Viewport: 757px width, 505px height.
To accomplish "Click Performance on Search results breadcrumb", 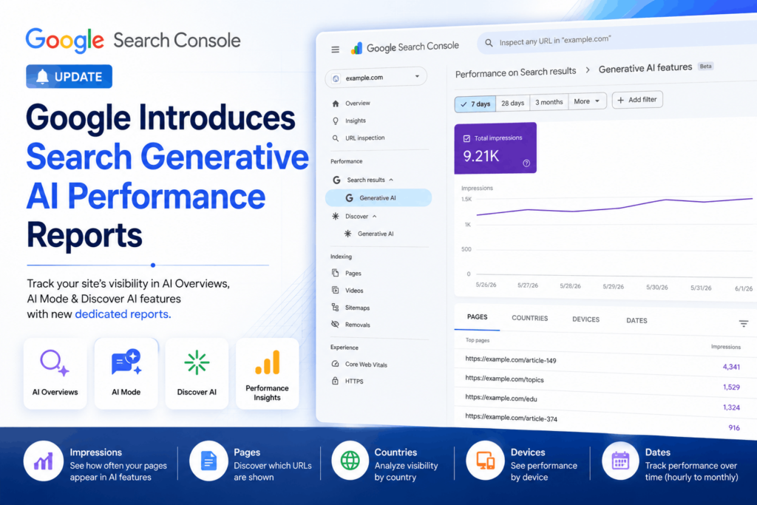I will 515,72.
